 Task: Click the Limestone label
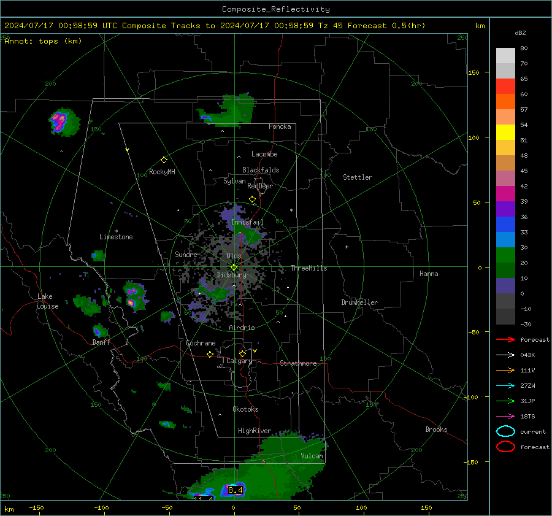click(x=116, y=237)
